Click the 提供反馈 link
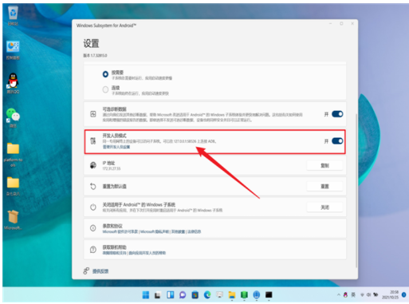Viewport: 409px width, 304px height. coord(100,271)
